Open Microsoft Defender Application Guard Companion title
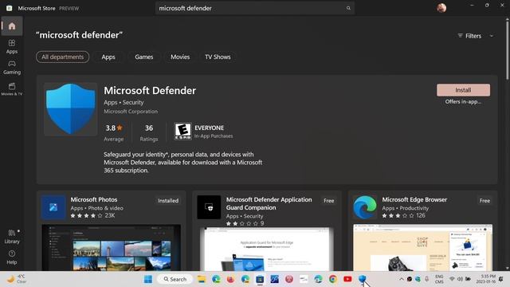 pyautogui.click(x=269, y=203)
